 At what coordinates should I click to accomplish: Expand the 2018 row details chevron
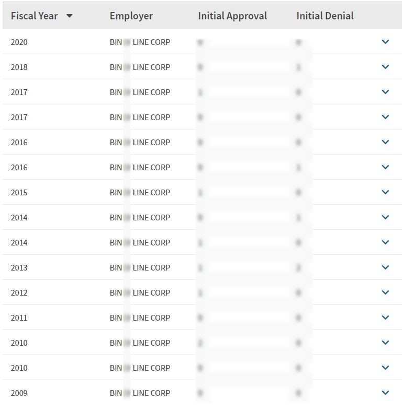coord(386,67)
